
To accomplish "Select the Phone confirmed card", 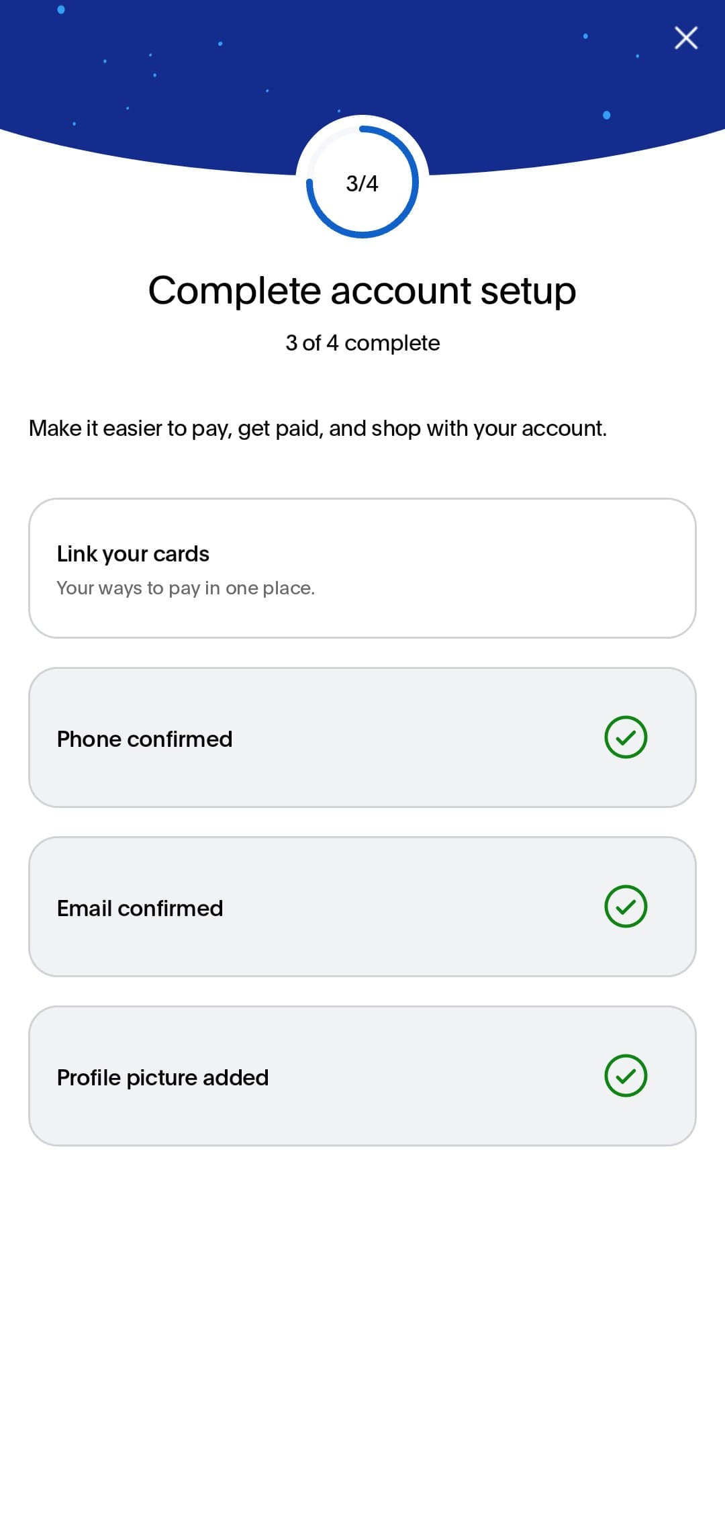I will tap(362, 737).
